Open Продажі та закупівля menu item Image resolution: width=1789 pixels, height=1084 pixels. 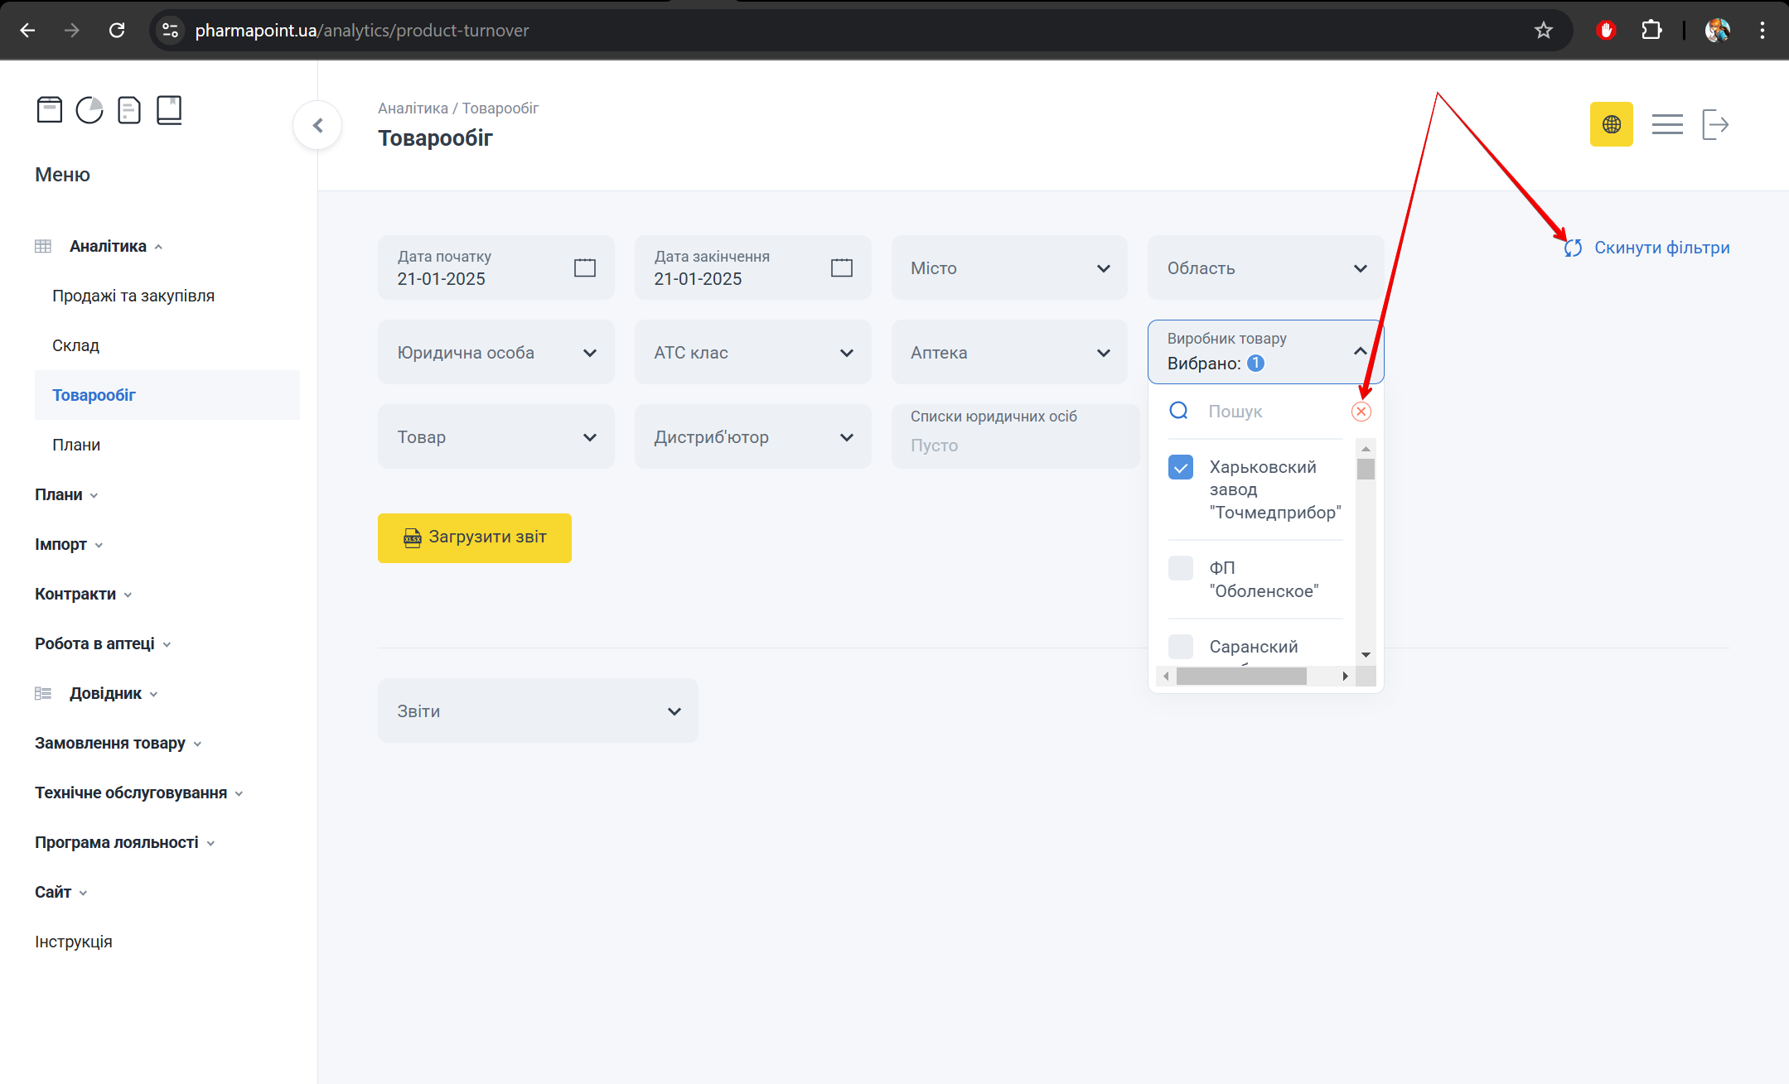click(x=133, y=296)
